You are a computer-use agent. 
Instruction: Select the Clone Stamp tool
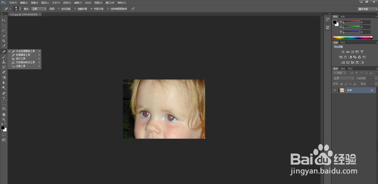4,62
